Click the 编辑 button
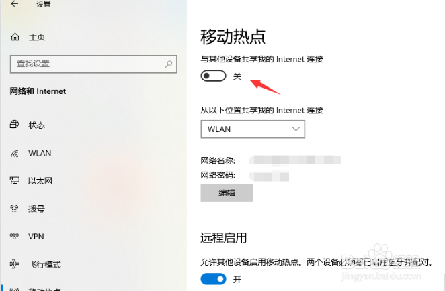 pyautogui.click(x=227, y=193)
